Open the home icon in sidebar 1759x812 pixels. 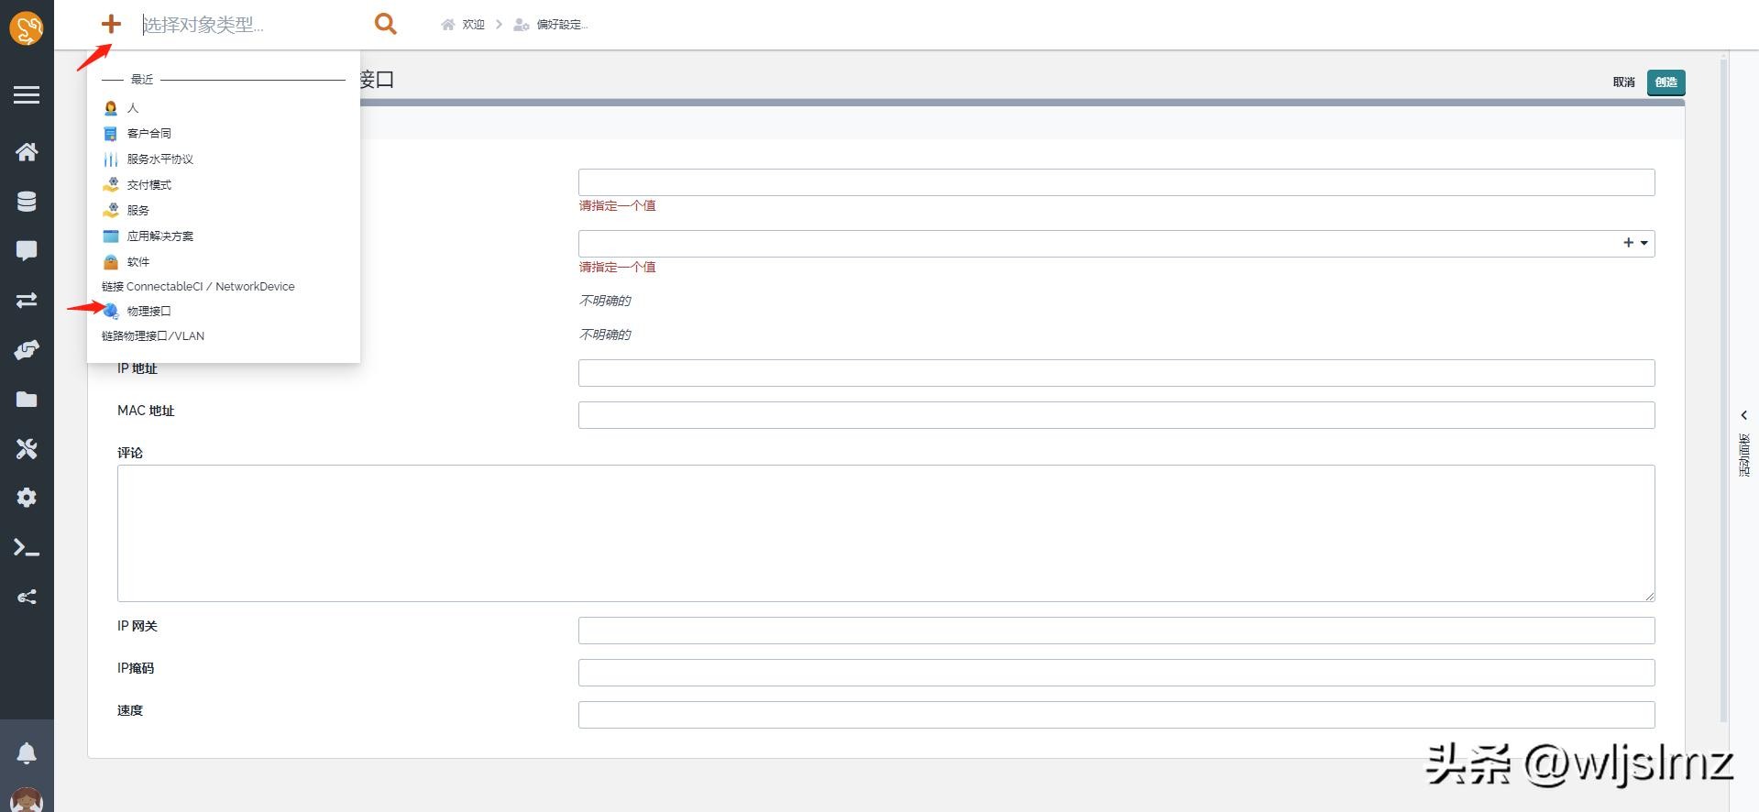coord(27,152)
